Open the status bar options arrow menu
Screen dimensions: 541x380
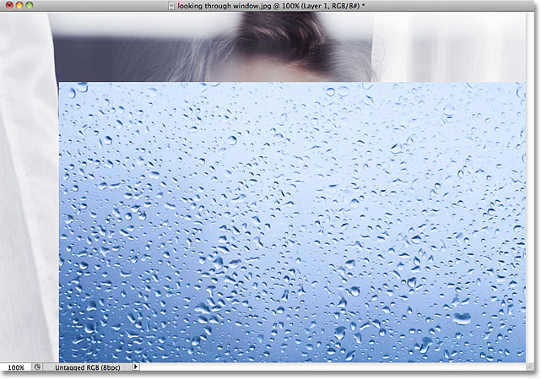coord(136,366)
